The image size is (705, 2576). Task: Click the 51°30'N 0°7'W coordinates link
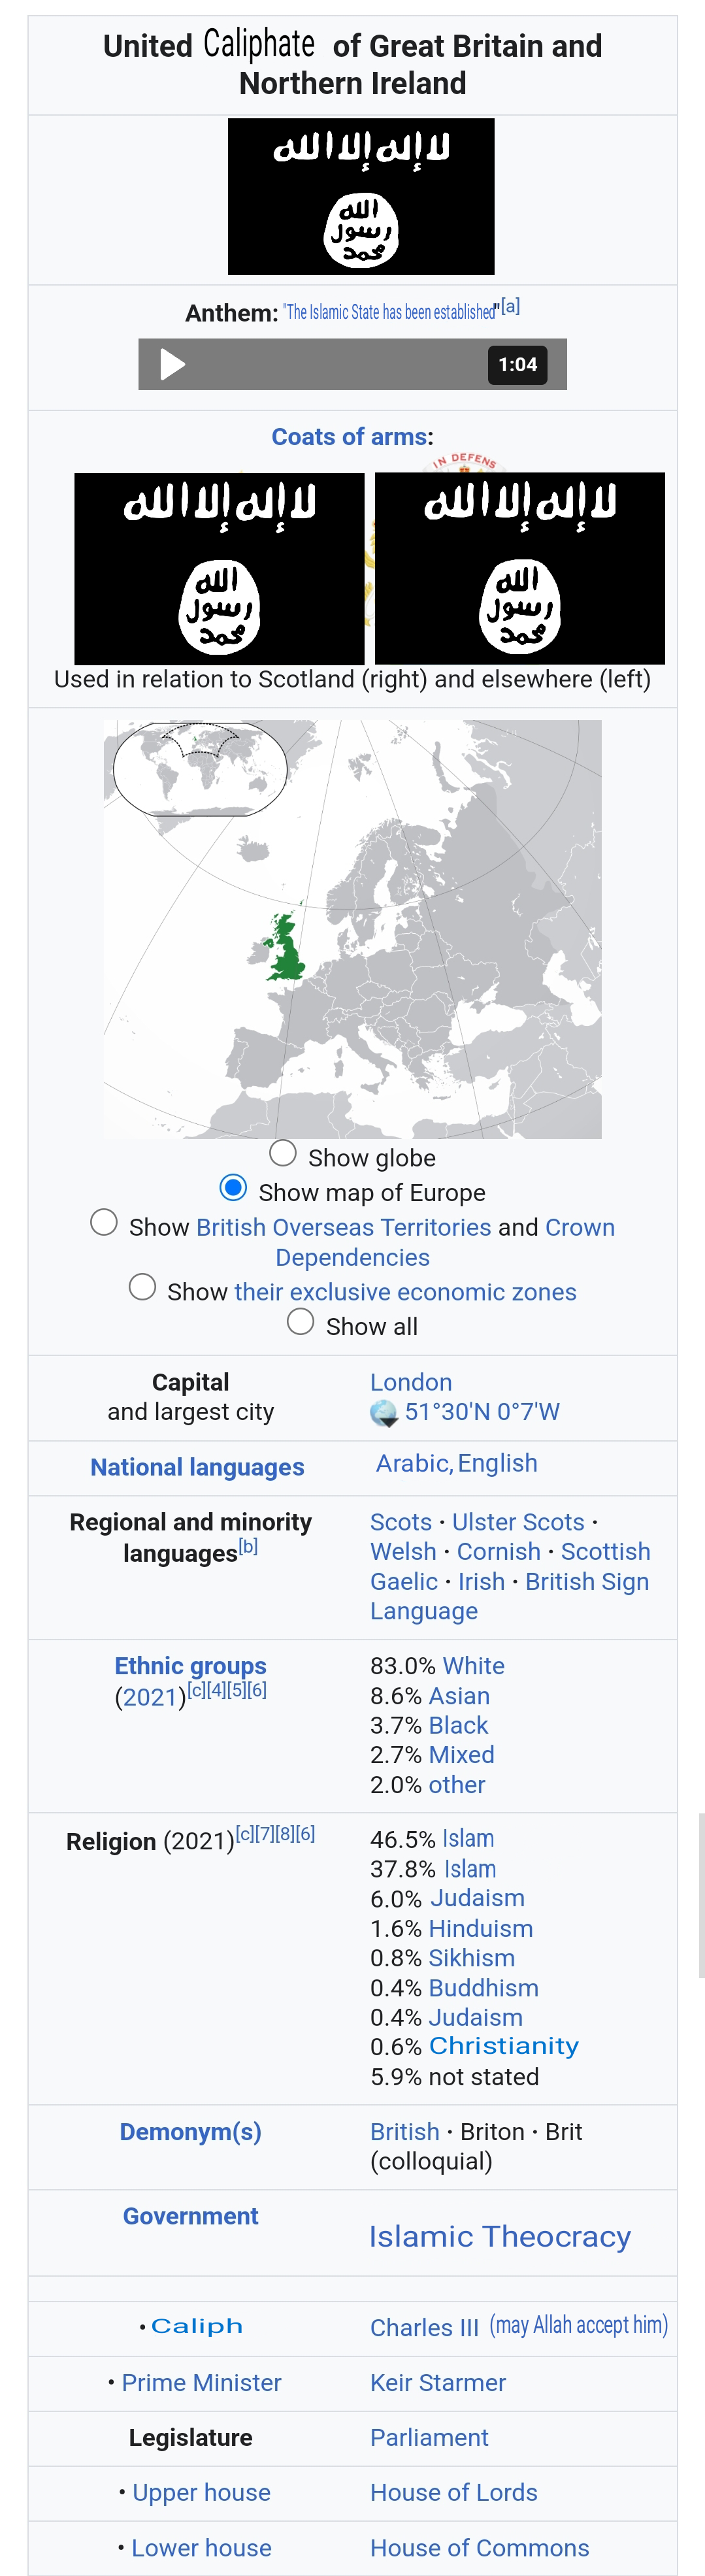[x=482, y=1412]
